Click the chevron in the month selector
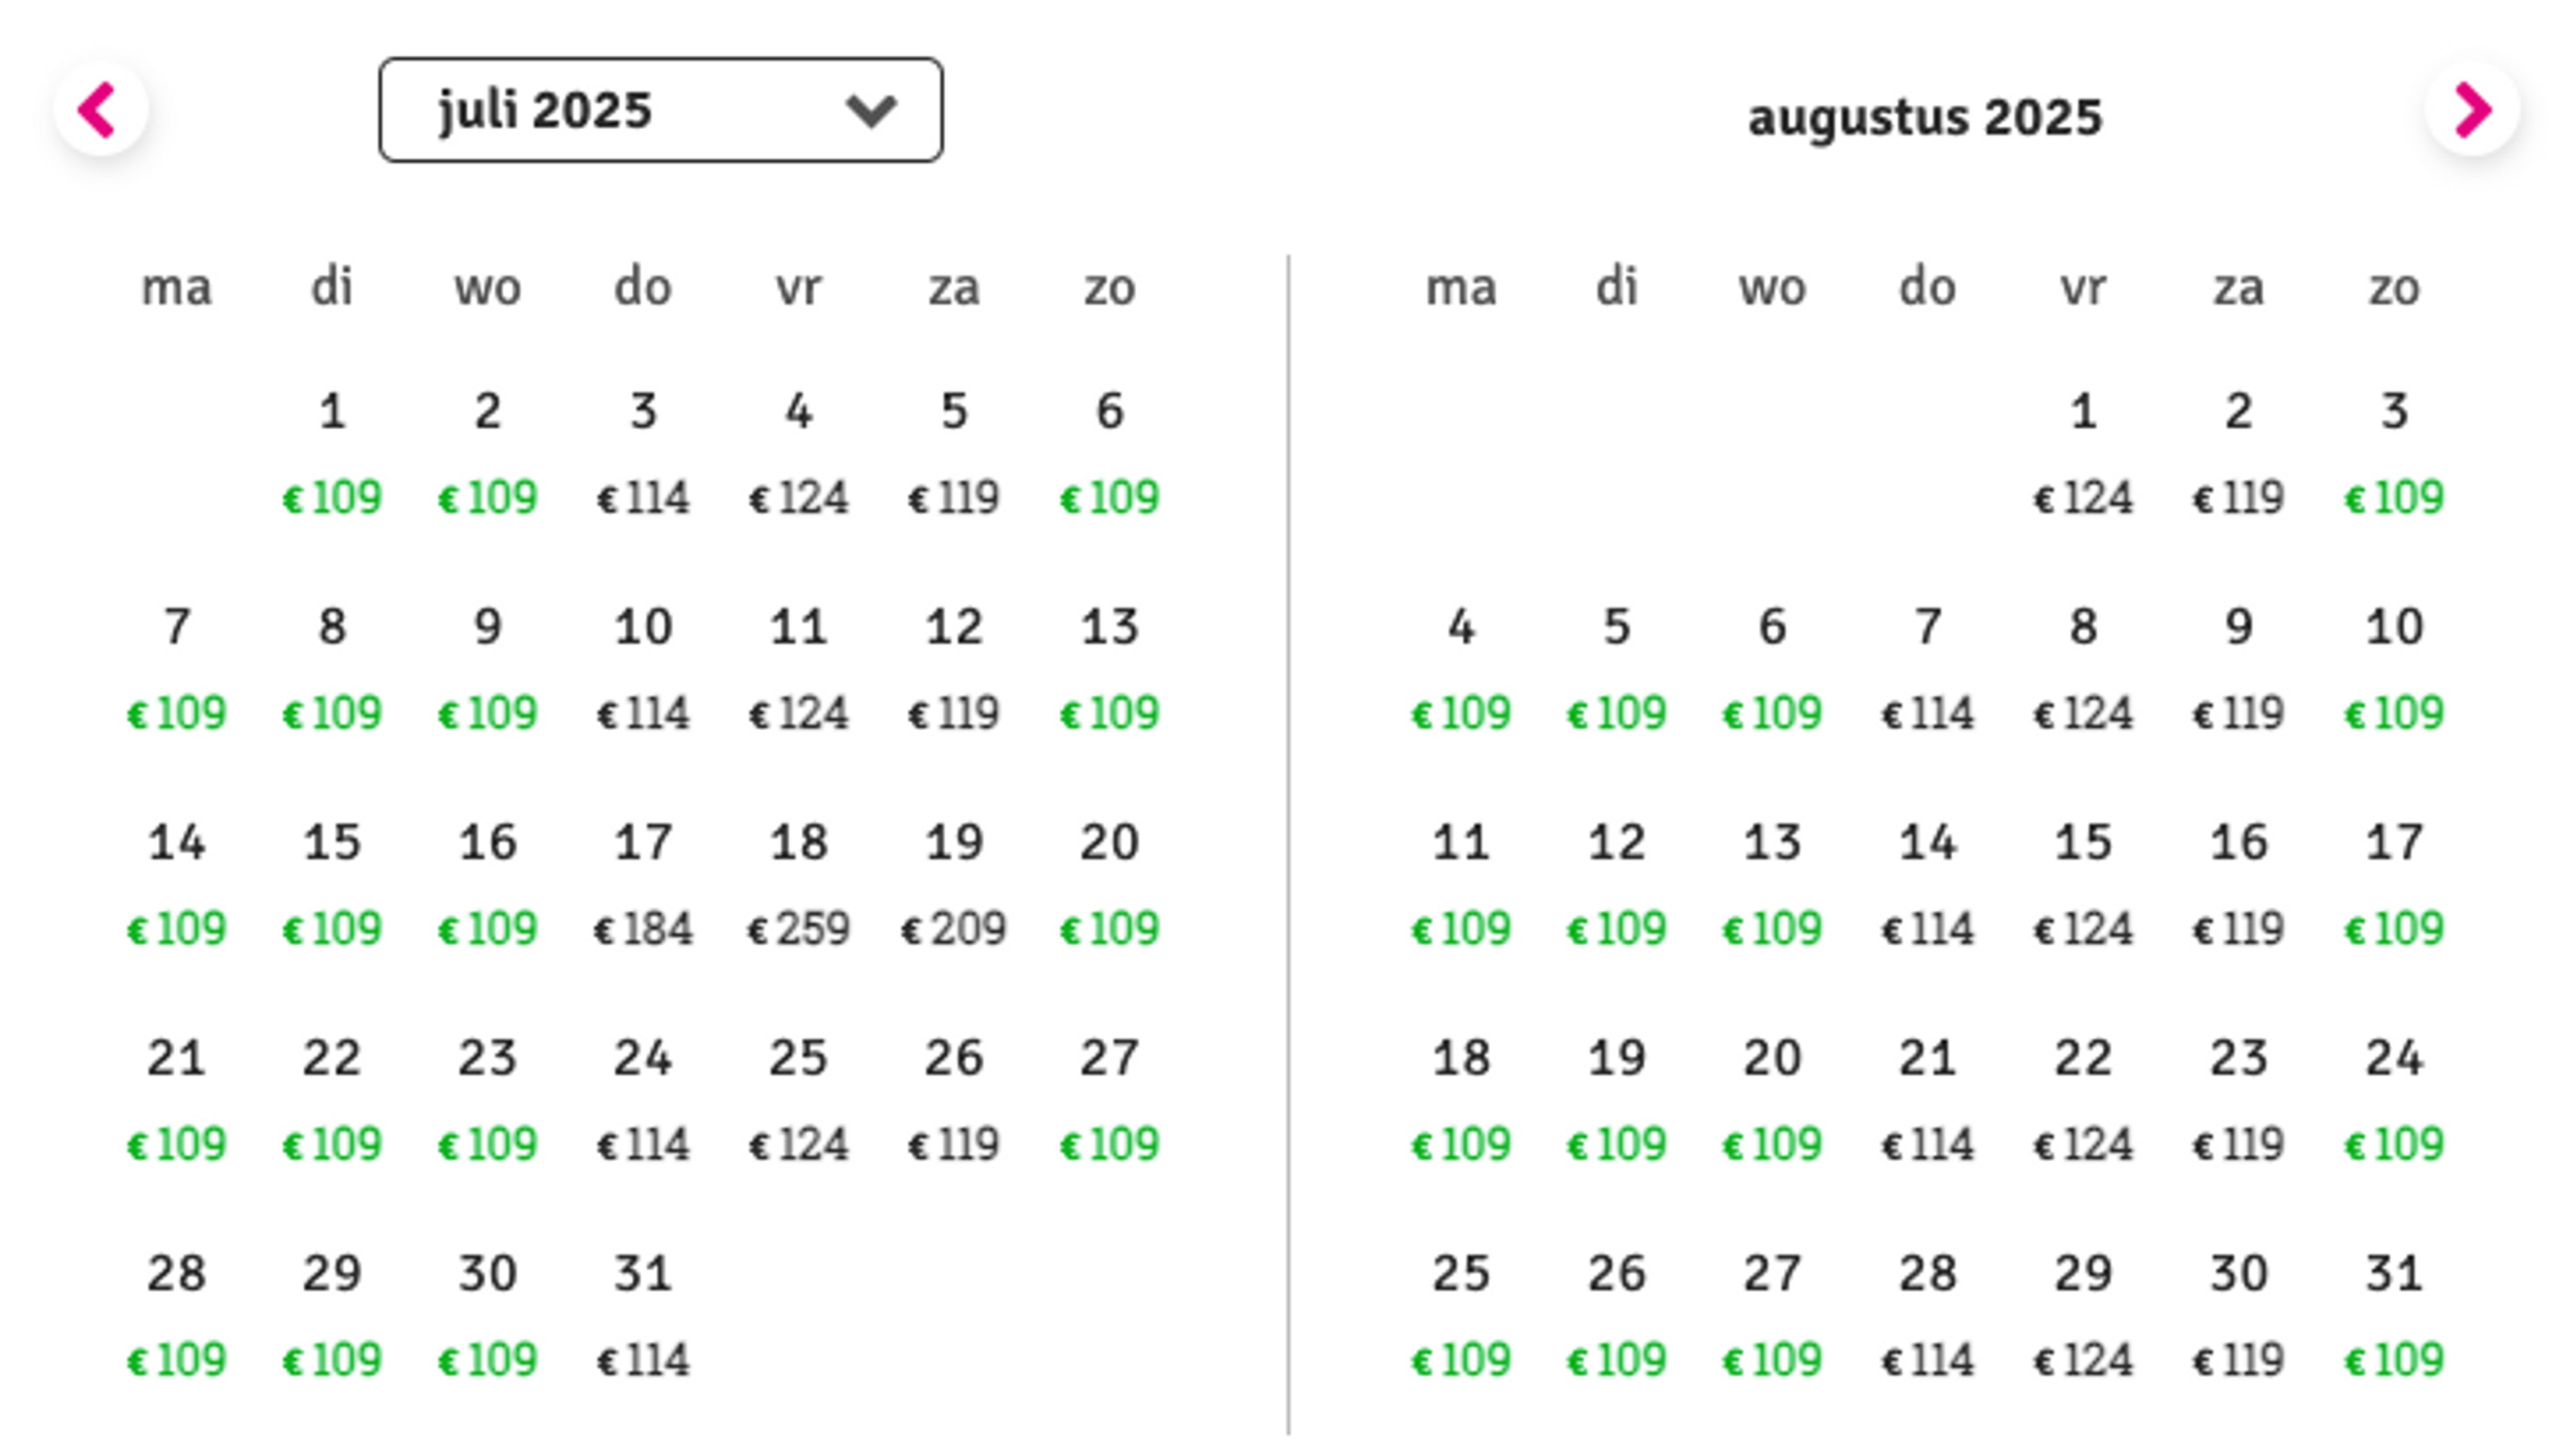Viewport: 2573px width, 1456px height. point(870,111)
